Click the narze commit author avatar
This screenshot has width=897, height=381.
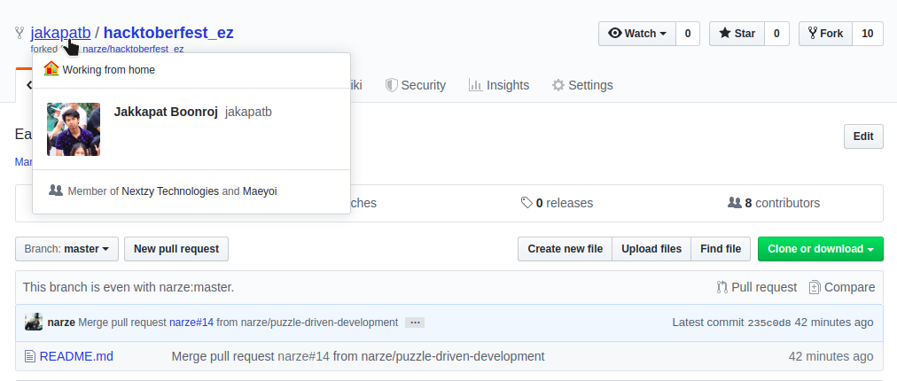point(34,323)
